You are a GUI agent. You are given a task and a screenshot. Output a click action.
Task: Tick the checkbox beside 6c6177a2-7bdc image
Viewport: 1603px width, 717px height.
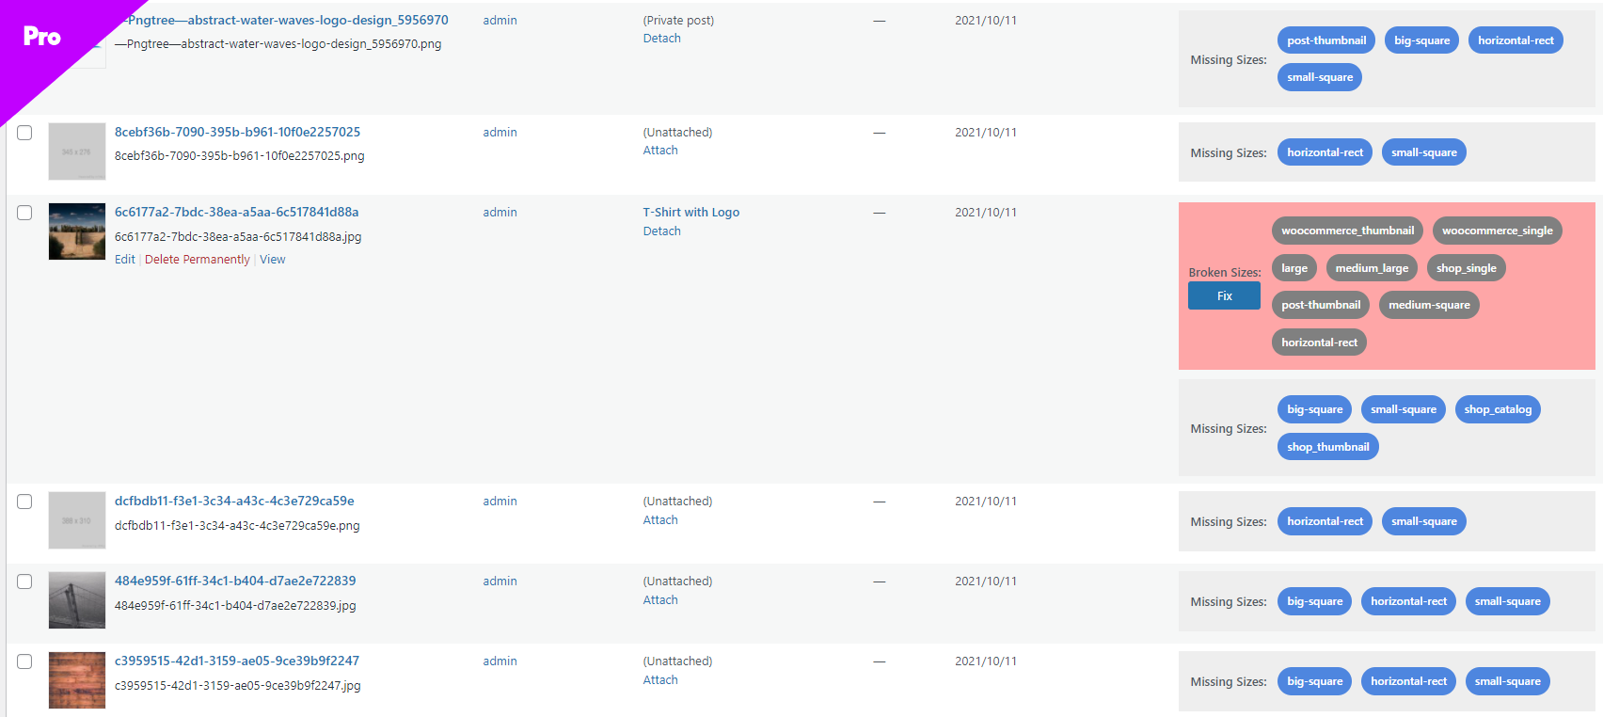(24, 213)
